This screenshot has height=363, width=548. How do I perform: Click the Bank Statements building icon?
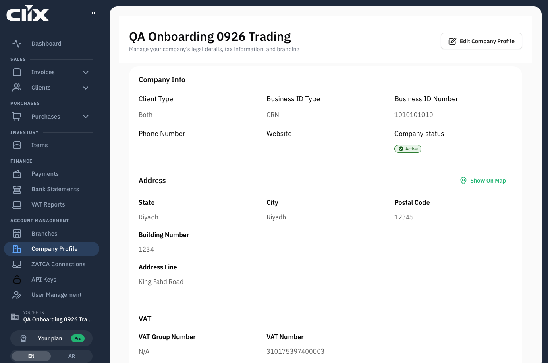click(17, 189)
